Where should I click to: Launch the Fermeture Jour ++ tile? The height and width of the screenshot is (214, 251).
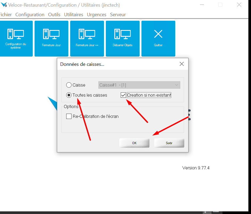click(87, 38)
